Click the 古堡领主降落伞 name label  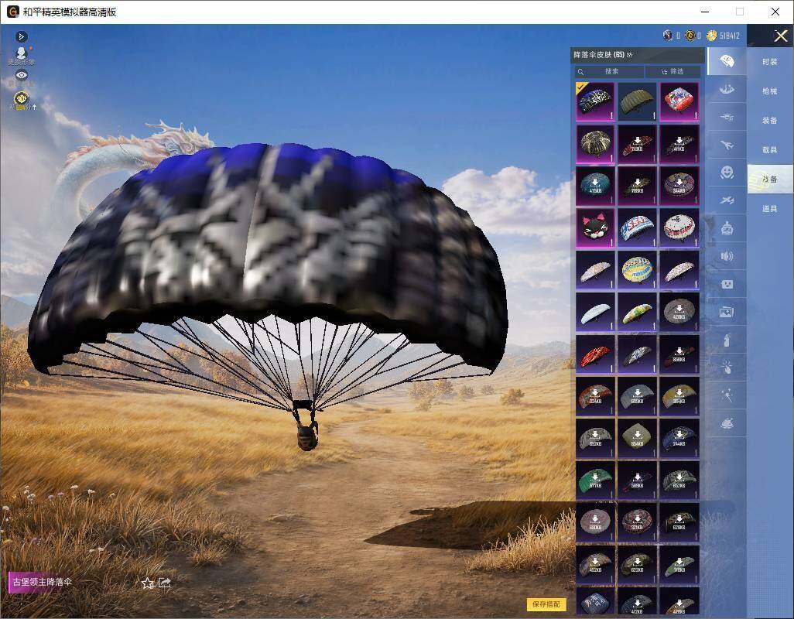coord(43,582)
